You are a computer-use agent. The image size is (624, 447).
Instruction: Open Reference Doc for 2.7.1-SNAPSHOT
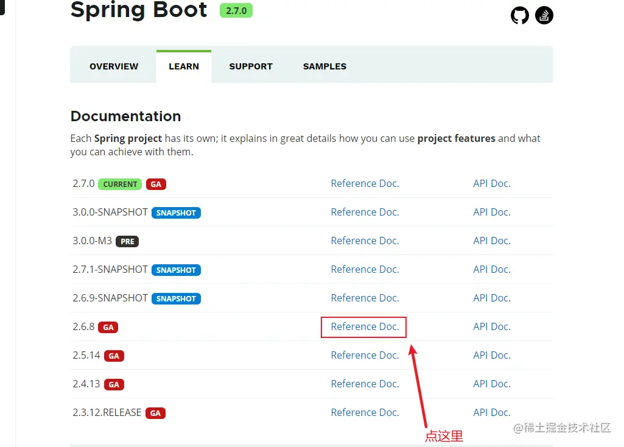point(365,269)
